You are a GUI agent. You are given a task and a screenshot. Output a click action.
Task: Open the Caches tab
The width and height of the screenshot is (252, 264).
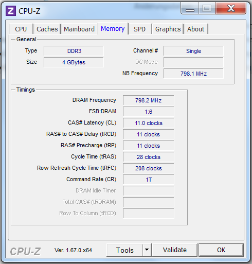pos(47,29)
